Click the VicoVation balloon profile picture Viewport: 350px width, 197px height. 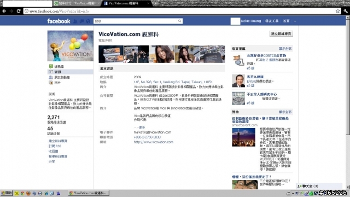pyautogui.click(x=71, y=46)
